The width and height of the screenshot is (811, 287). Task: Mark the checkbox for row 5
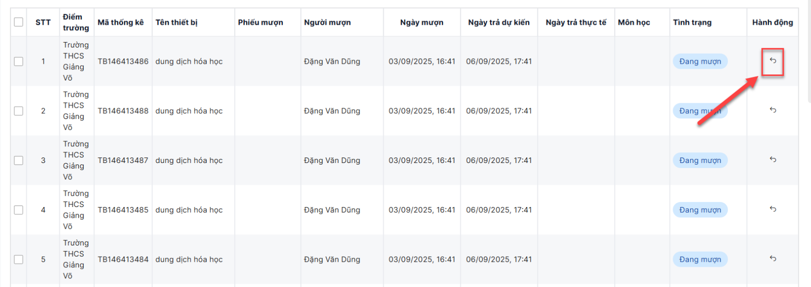click(x=19, y=260)
